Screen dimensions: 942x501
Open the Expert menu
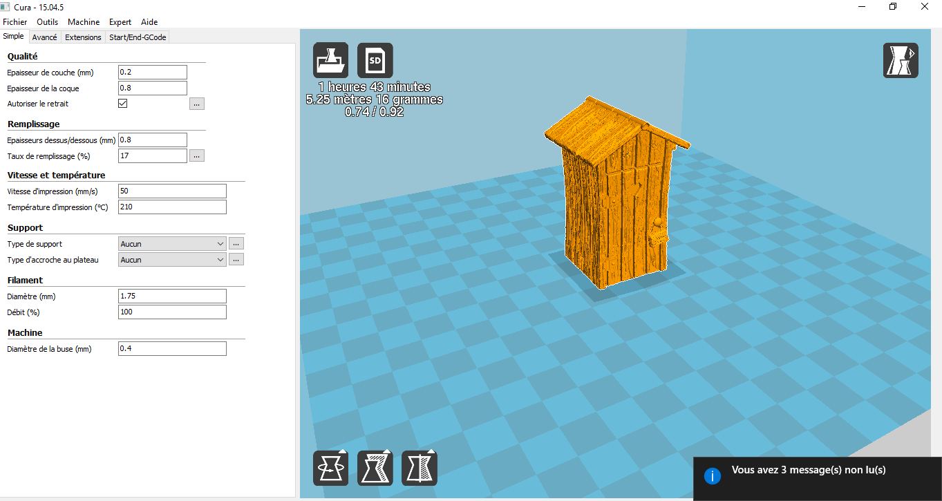pos(120,22)
